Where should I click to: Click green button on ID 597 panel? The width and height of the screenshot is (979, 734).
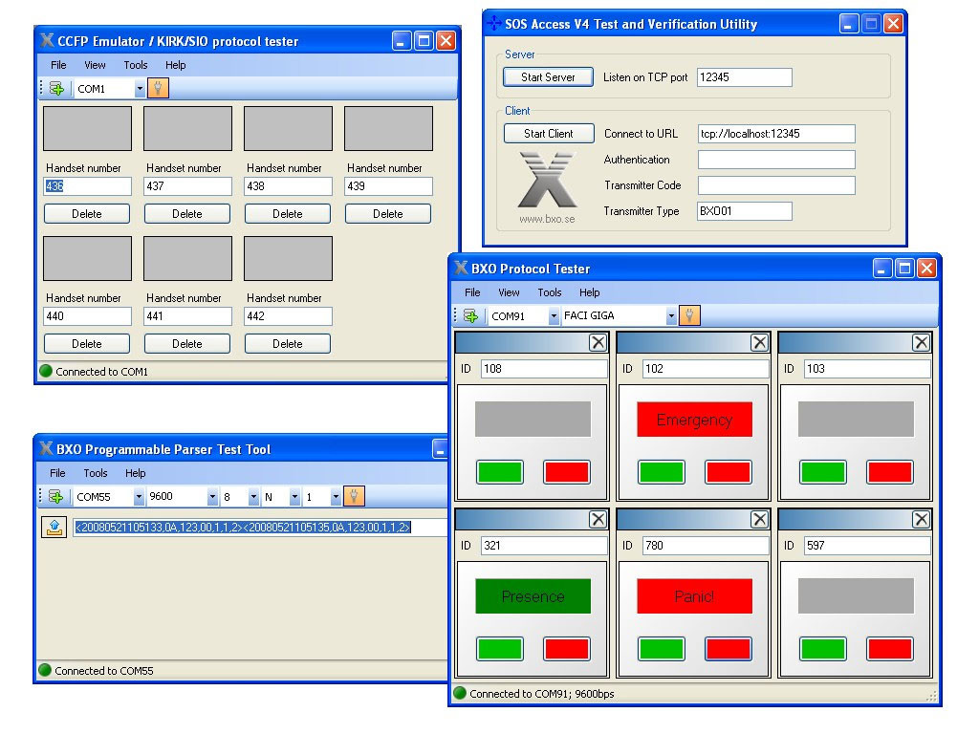tap(823, 649)
